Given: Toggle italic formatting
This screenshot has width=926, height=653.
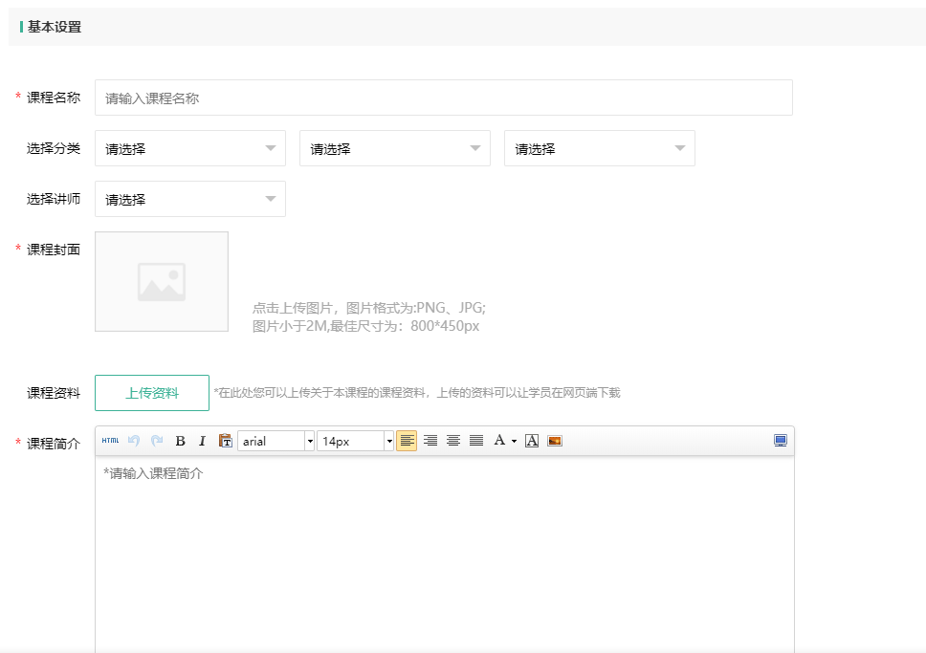Looking at the screenshot, I should [x=202, y=441].
